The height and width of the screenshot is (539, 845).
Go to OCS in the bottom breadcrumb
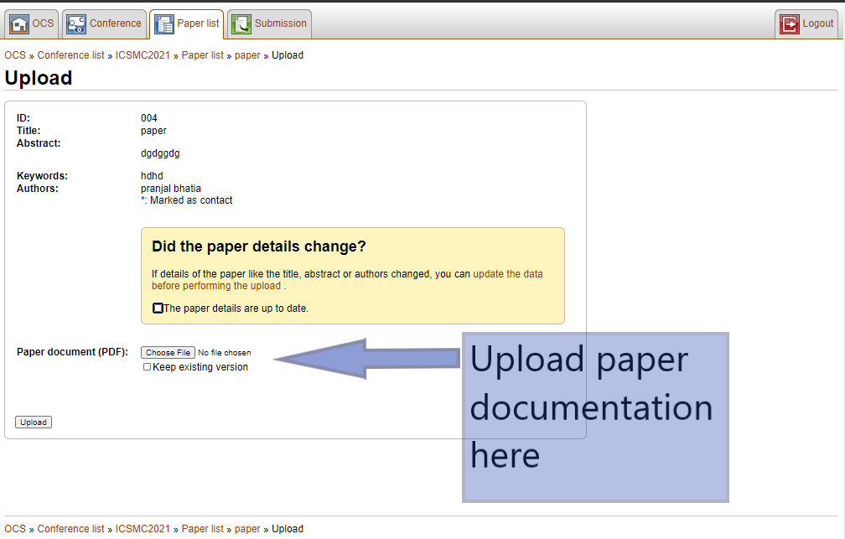[x=15, y=529]
